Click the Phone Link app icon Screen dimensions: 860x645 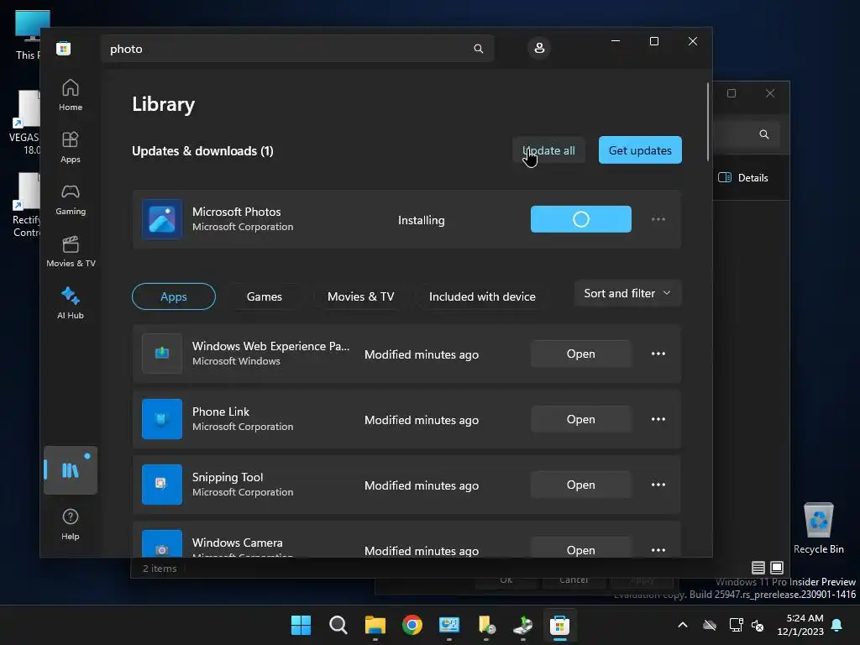click(162, 419)
